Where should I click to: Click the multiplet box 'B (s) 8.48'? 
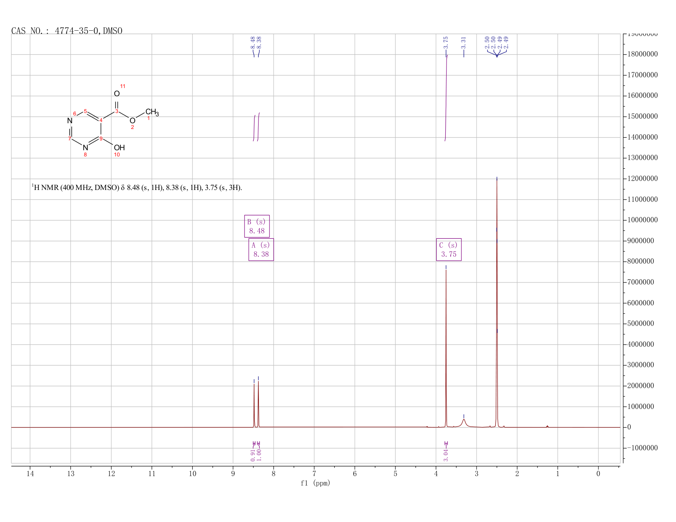click(257, 226)
